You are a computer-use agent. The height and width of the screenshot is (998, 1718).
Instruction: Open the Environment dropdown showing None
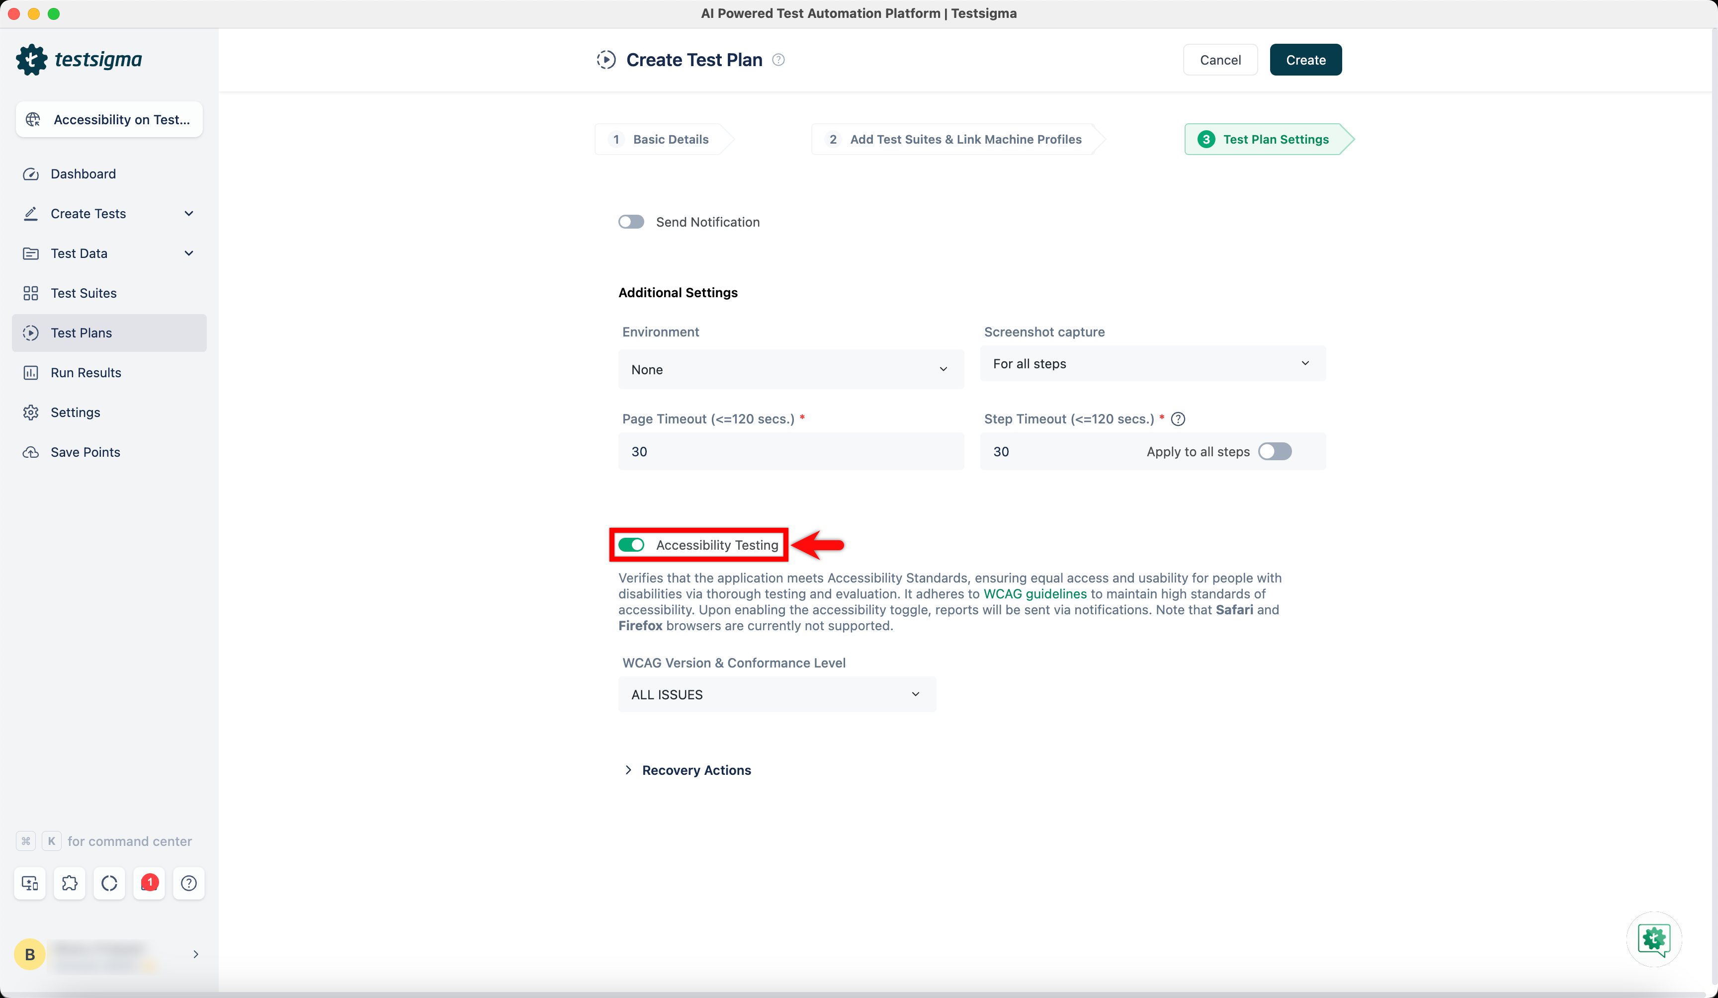point(790,369)
